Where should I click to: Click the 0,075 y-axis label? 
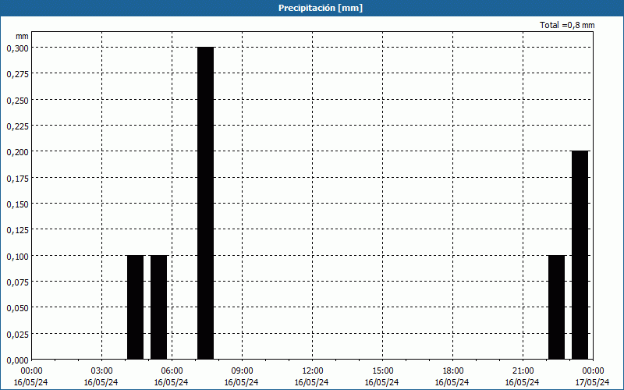(17, 282)
